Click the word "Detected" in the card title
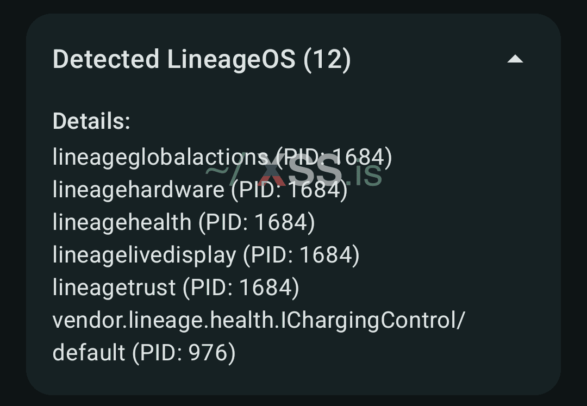This screenshot has width=587, height=406. click(106, 59)
